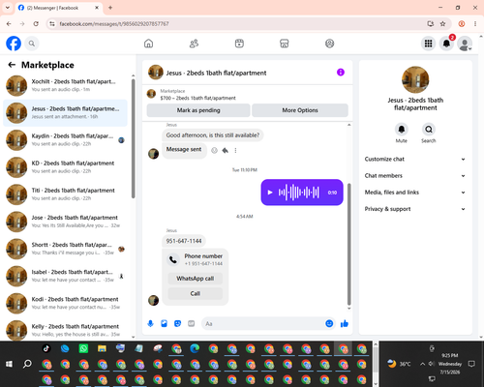Click the $700 Marketplace listing link
Screen dimensions: 484x387
197,98
